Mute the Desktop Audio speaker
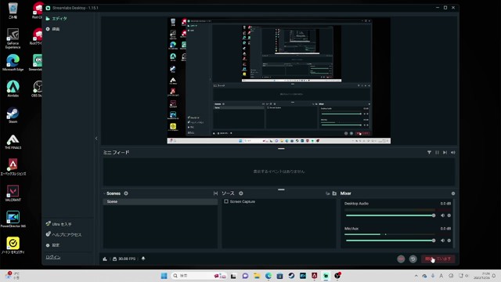This screenshot has height=282, width=501. click(x=442, y=215)
